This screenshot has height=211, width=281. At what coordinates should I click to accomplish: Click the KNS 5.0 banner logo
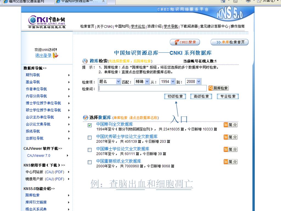[x=230, y=13]
